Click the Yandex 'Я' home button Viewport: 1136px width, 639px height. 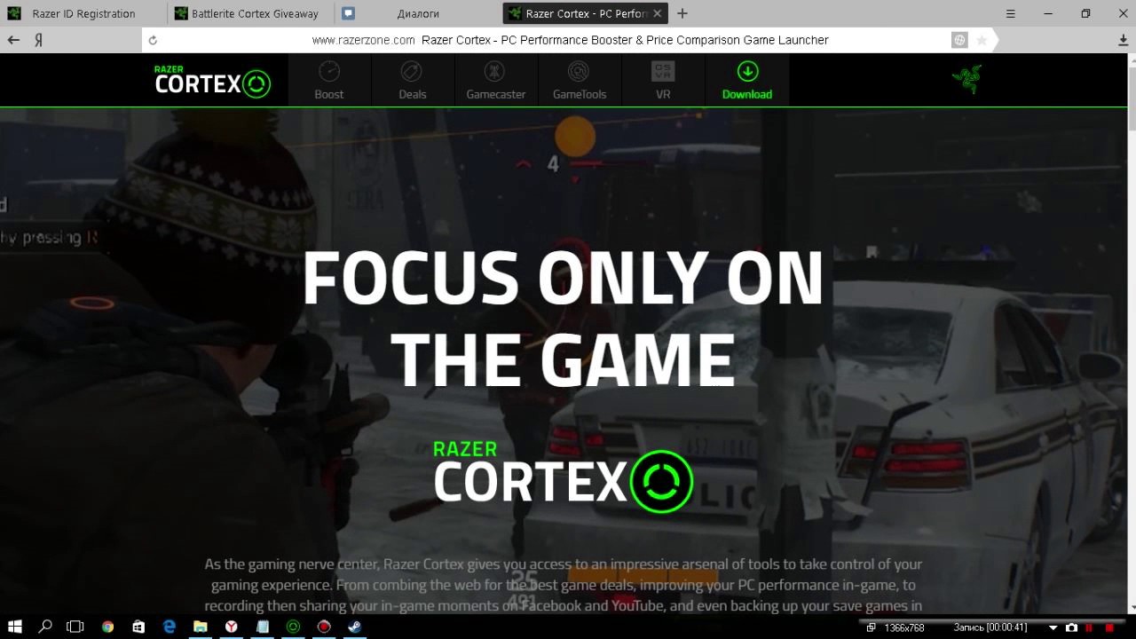click(38, 40)
